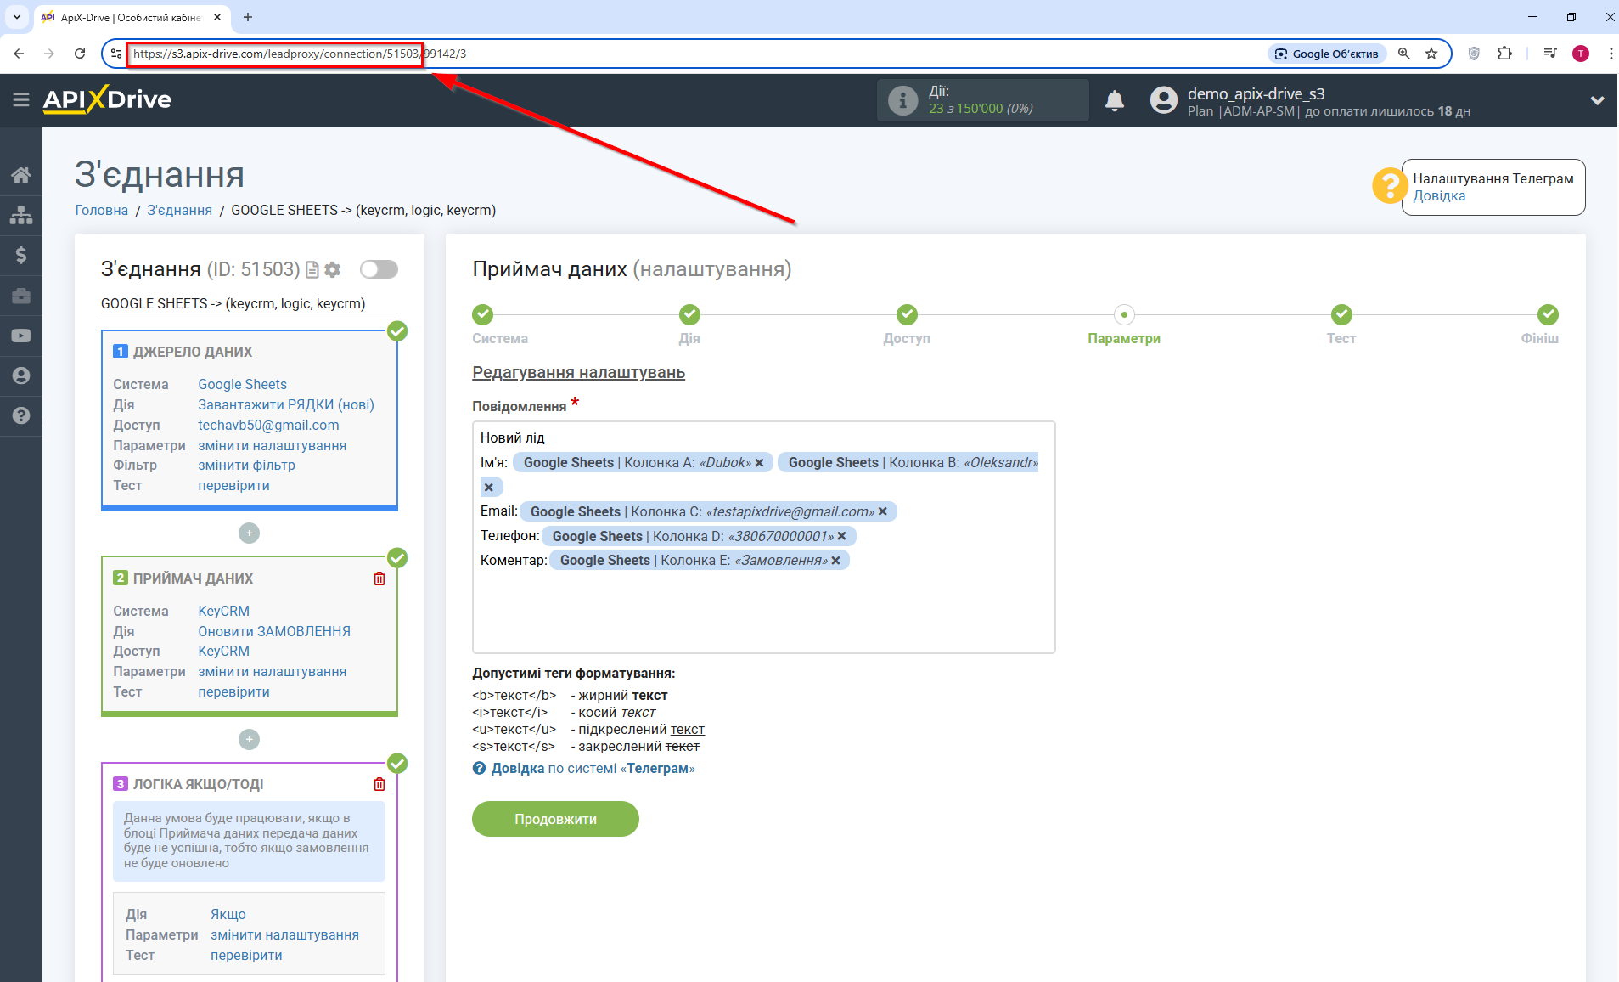Click перевірити in receiver block
This screenshot has width=1619, height=982.
click(233, 692)
